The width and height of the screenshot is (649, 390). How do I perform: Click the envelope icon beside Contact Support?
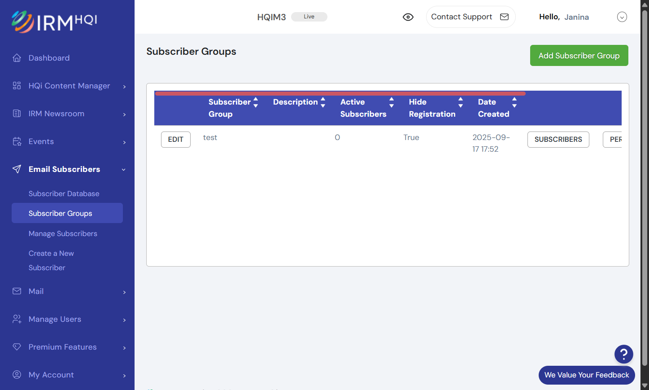[505, 17]
